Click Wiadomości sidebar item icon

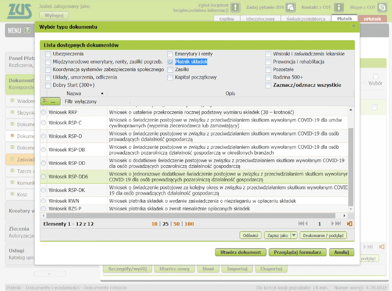[12, 101]
